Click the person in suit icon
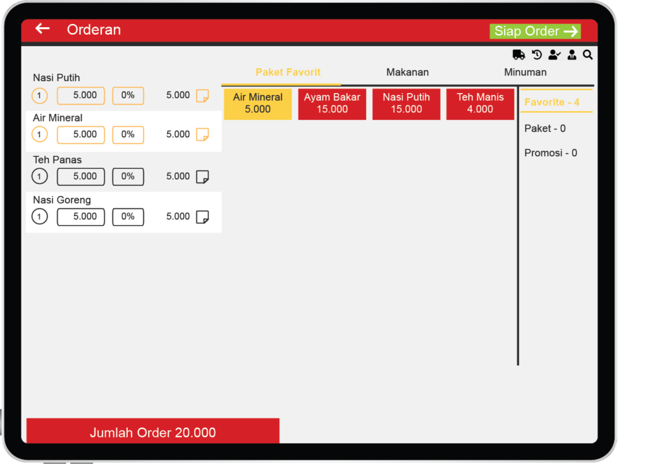 click(x=572, y=55)
